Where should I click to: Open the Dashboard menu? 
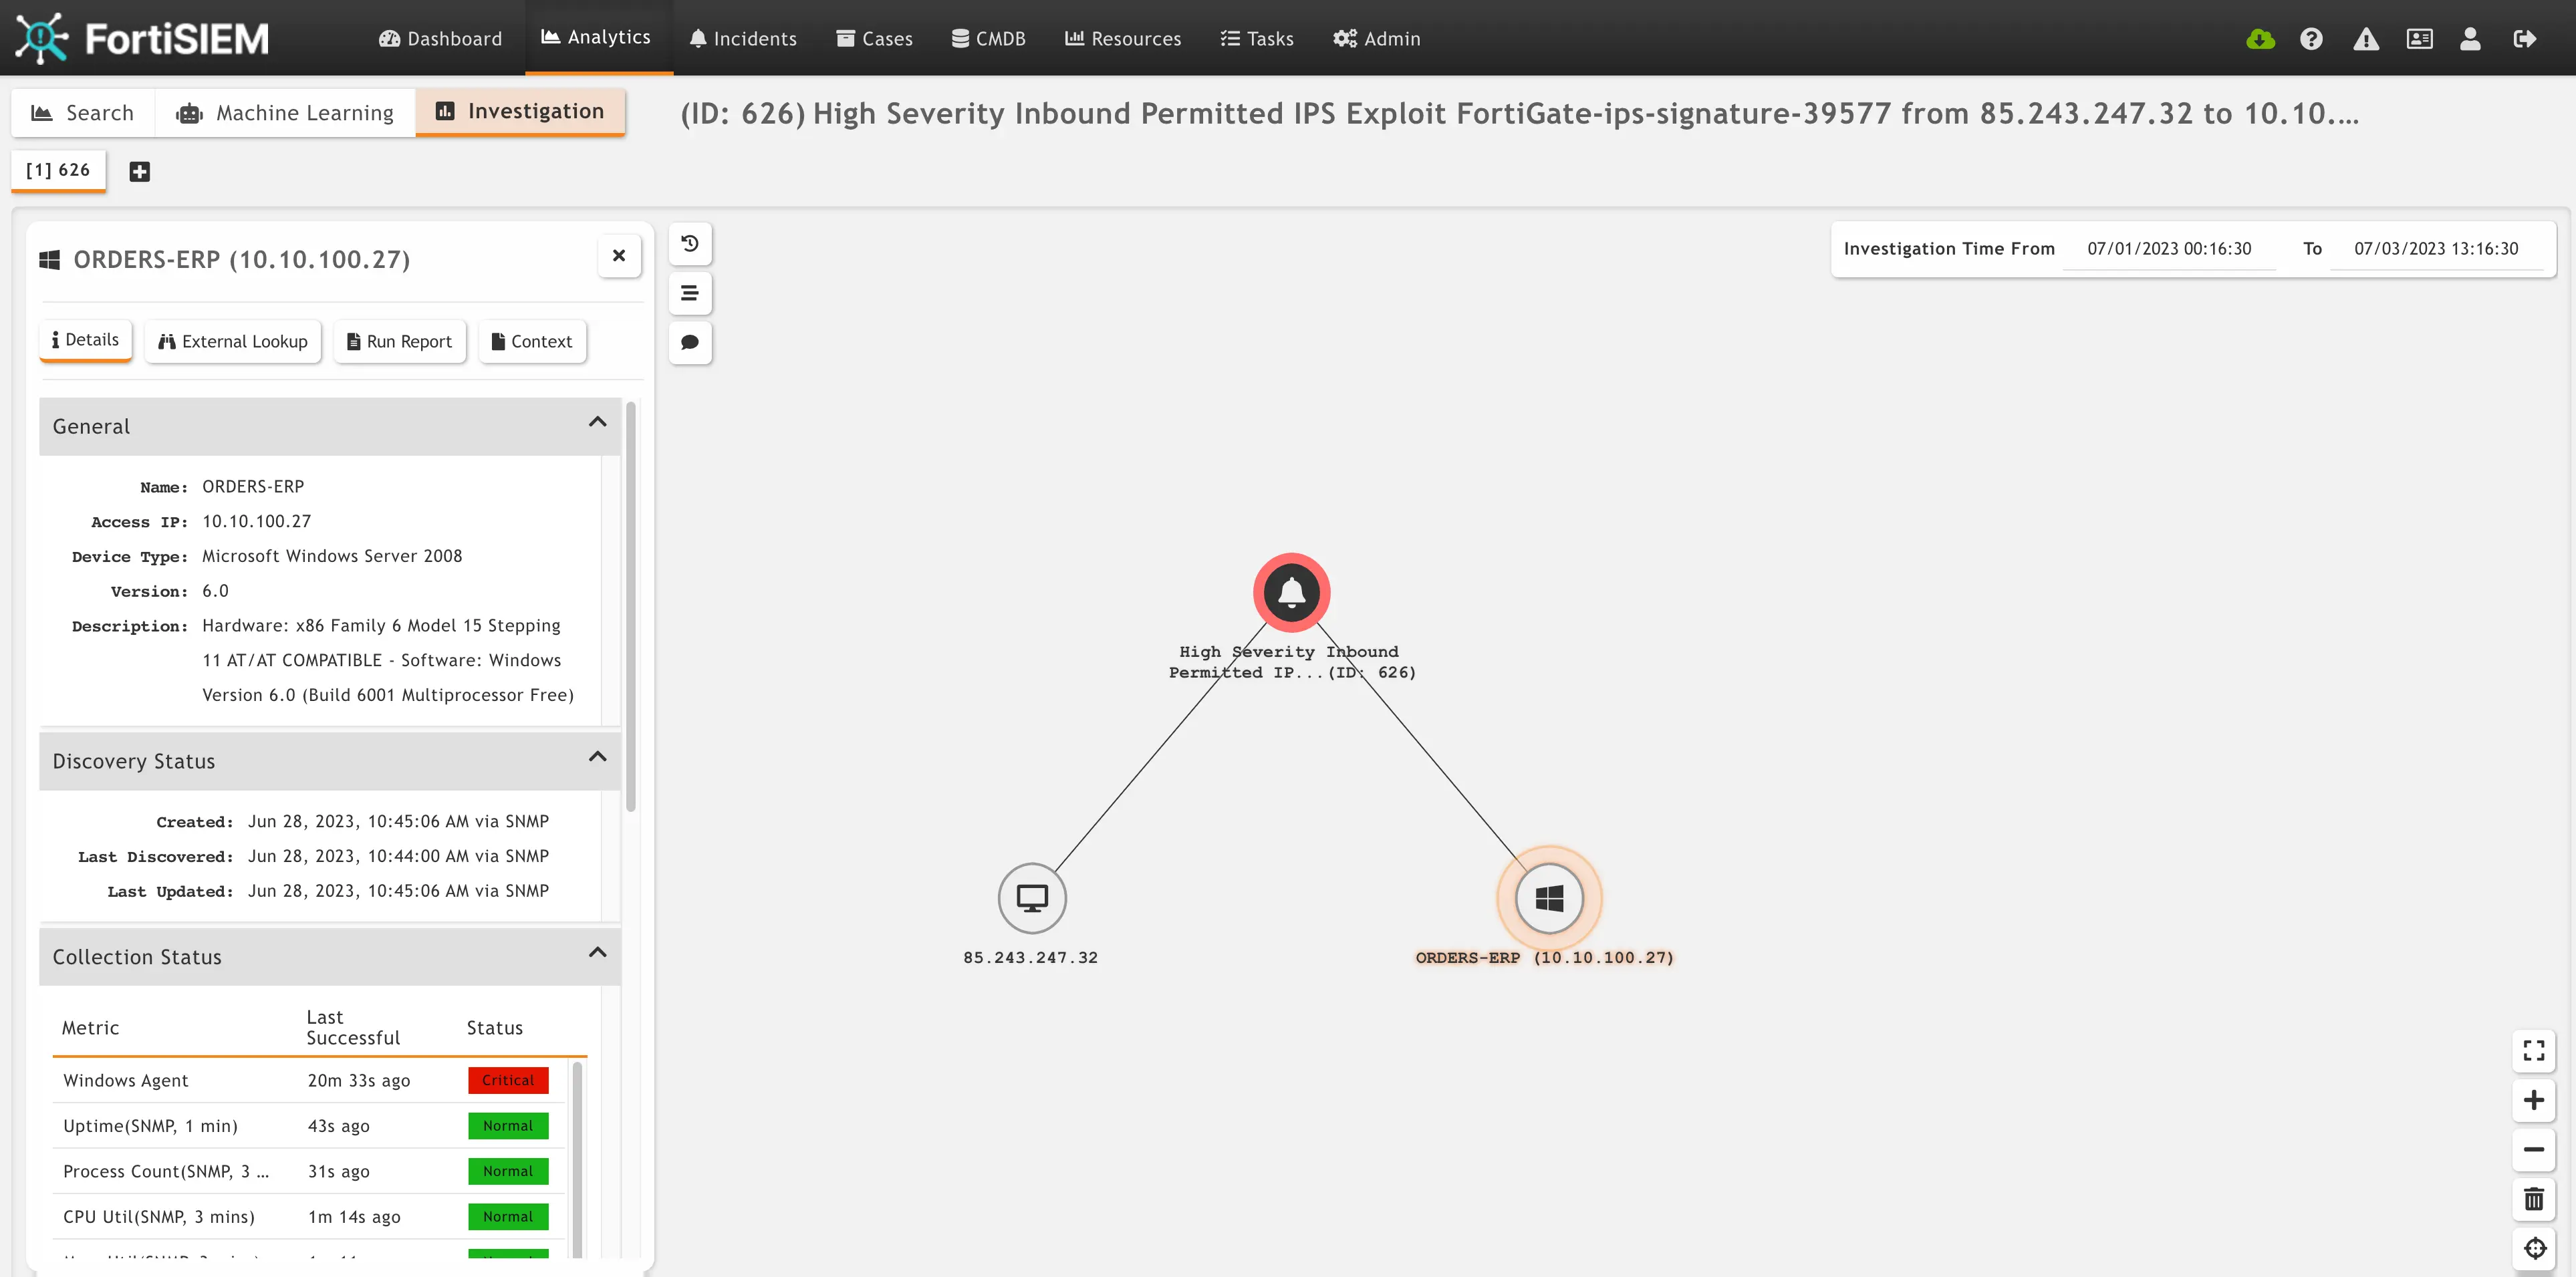(x=440, y=38)
